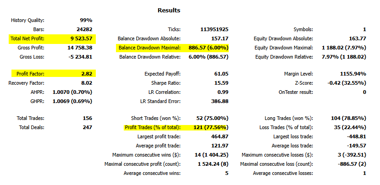
Task: Click the Total Trades value 156
Action: (87, 118)
